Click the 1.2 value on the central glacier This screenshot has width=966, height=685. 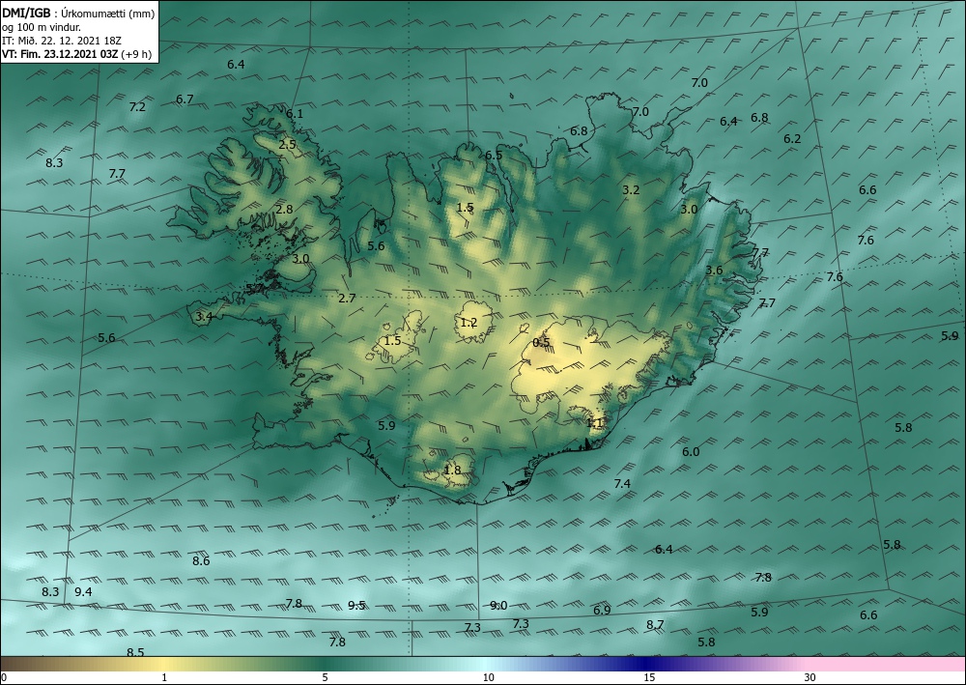click(x=469, y=322)
